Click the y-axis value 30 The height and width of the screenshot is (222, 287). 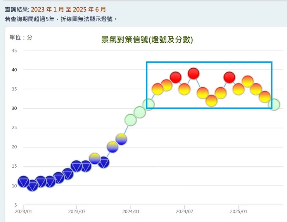14,108
